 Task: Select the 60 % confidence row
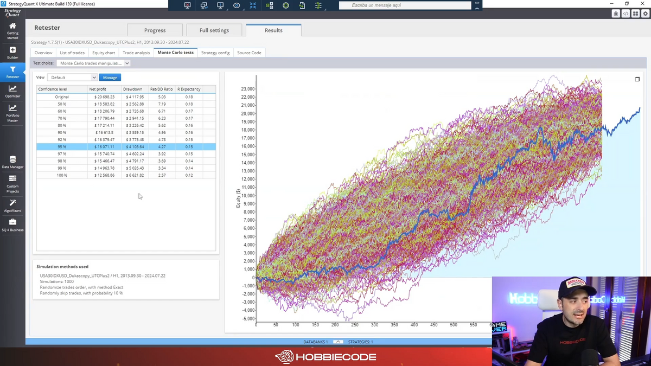pyautogui.click(x=126, y=111)
